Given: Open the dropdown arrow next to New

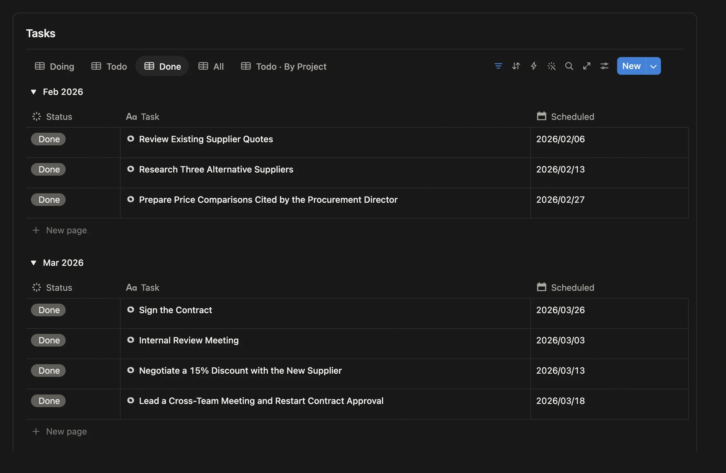Looking at the screenshot, I should [653, 66].
